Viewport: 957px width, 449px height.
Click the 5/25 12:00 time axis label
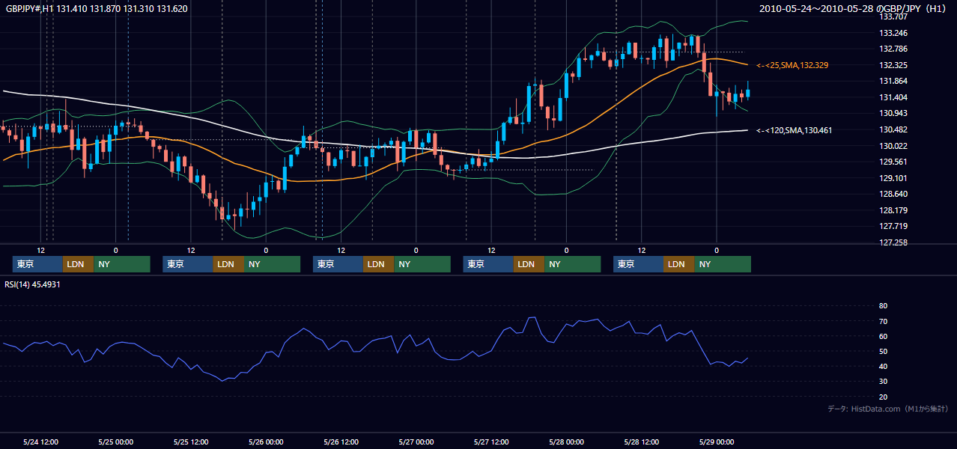click(191, 442)
